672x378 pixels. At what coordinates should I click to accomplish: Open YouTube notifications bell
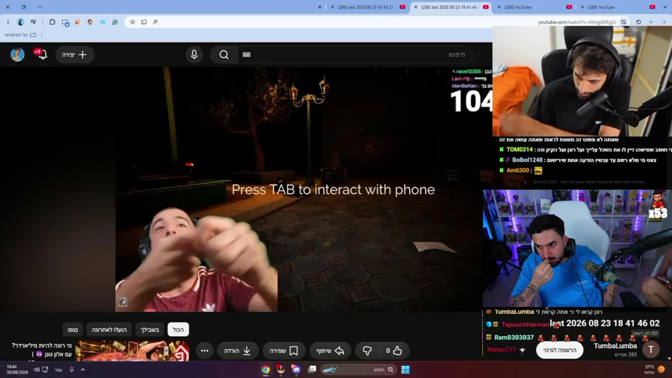(42, 55)
